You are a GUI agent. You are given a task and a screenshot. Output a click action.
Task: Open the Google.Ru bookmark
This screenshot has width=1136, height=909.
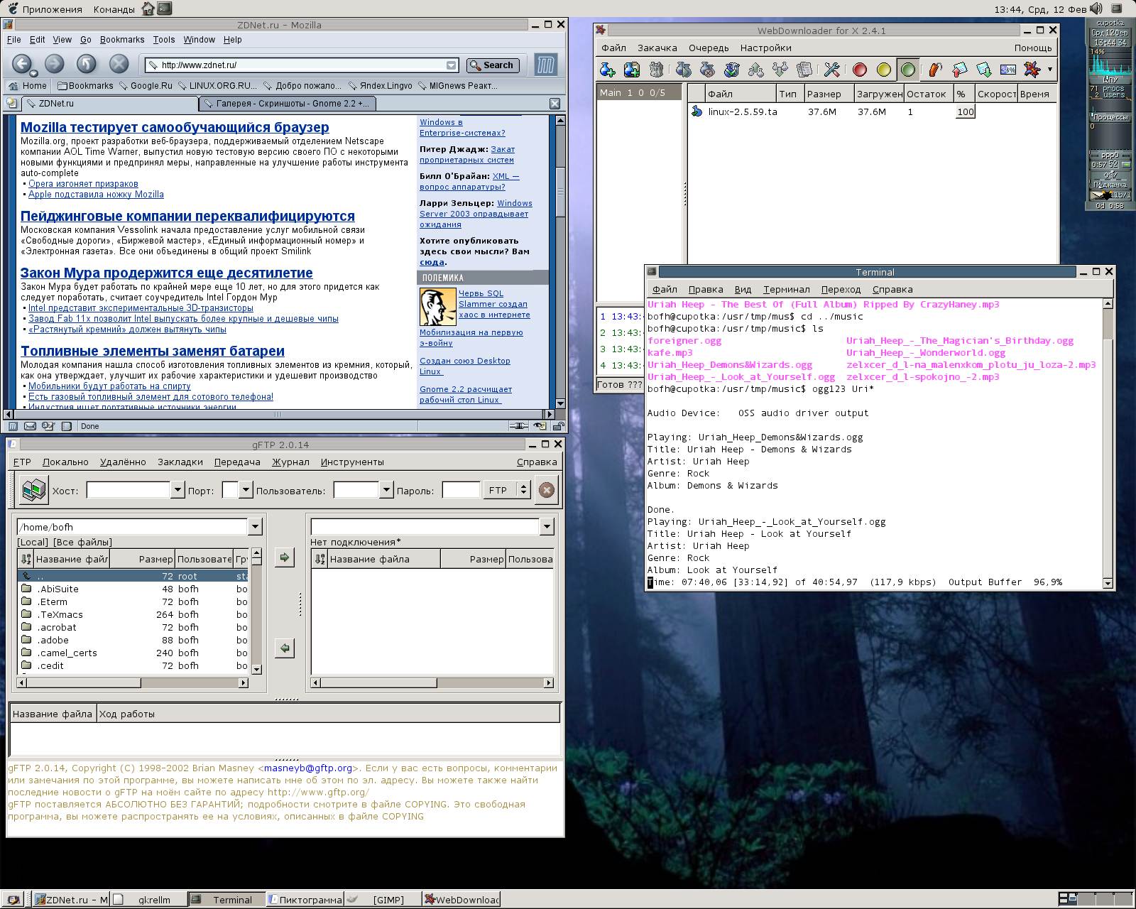click(x=146, y=86)
